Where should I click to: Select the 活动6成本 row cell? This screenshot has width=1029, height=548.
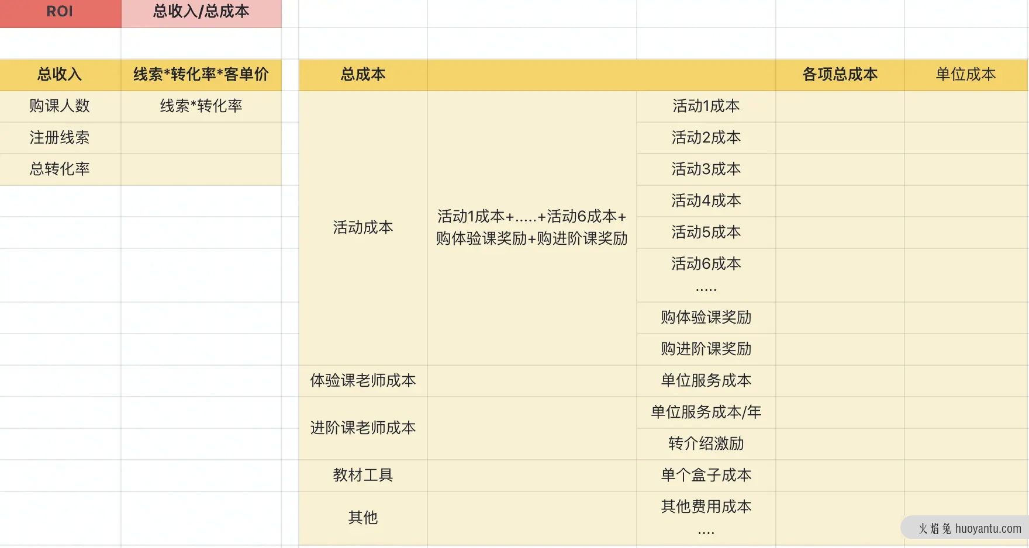(x=706, y=275)
